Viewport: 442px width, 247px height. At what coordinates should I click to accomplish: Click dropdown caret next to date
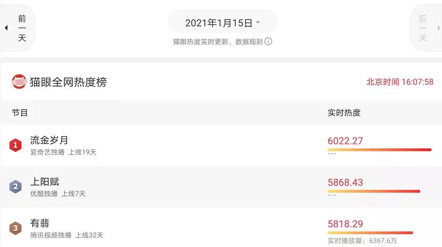pyautogui.click(x=257, y=22)
